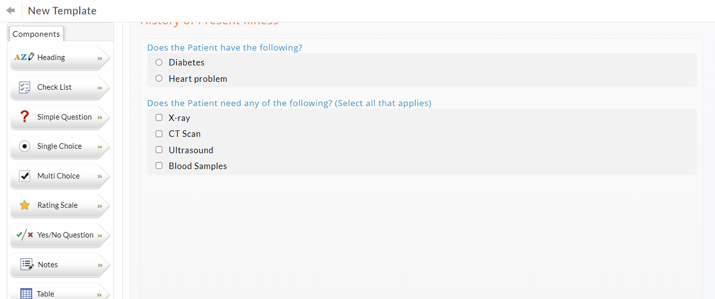
Task: Select the Diabetes radio button
Action: [x=159, y=62]
